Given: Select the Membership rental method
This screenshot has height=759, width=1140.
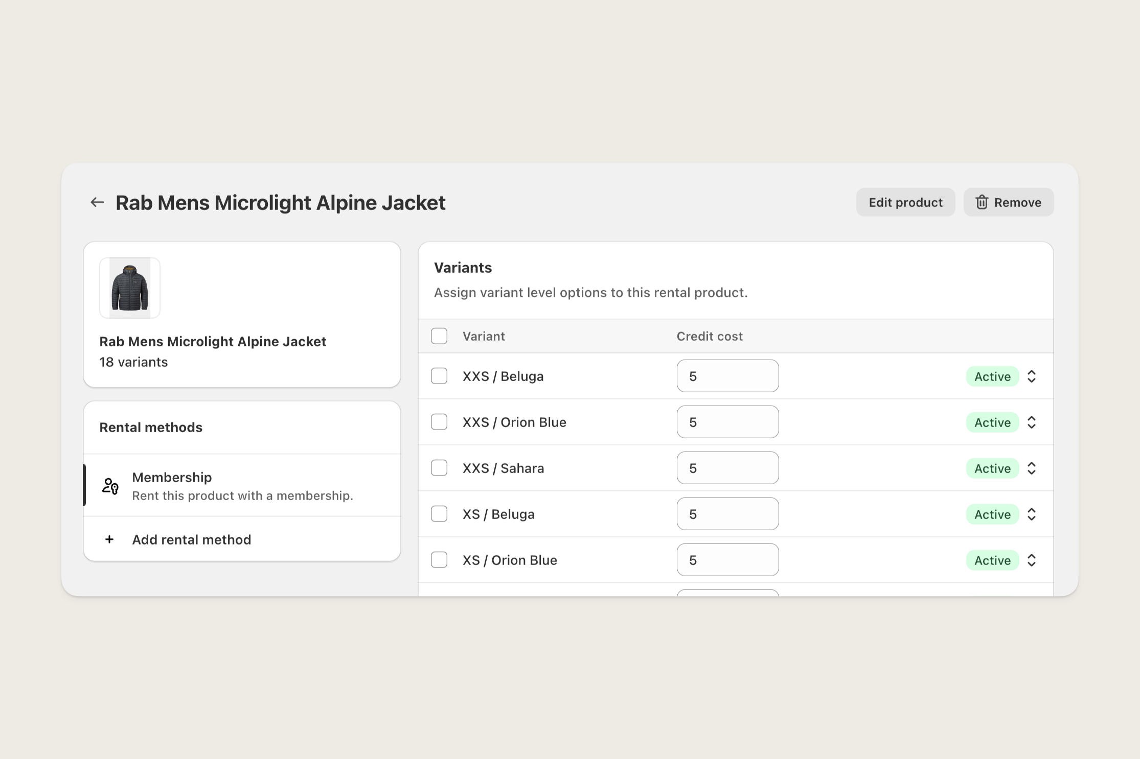Looking at the screenshot, I should pos(242,485).
